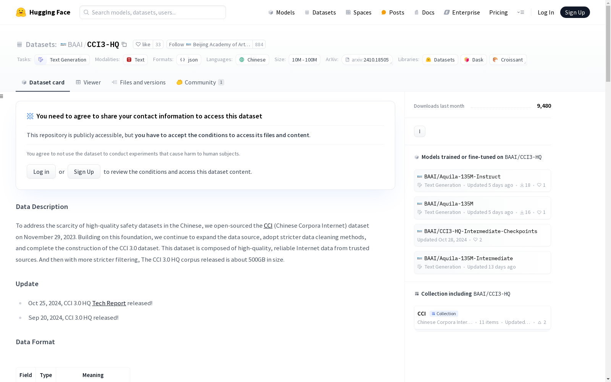
Task: Click the cube icon beside Models trained
Action: point(417,157)
